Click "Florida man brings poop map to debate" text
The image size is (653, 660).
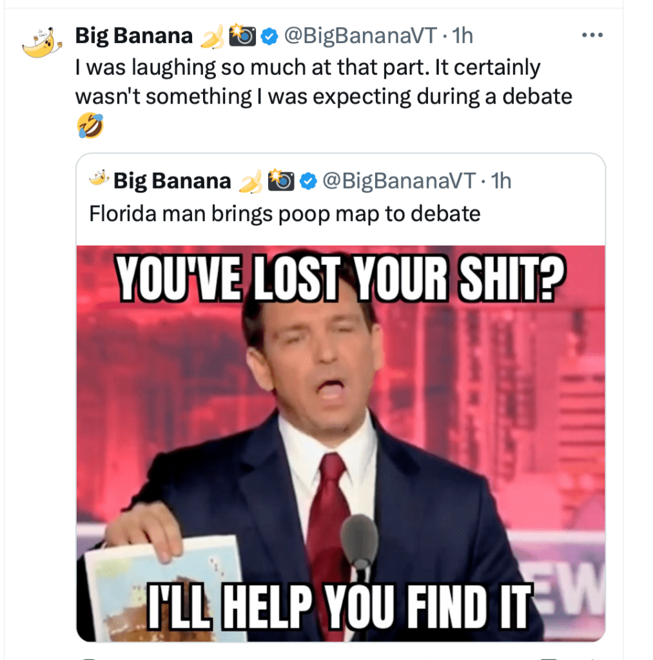[285, 213]
